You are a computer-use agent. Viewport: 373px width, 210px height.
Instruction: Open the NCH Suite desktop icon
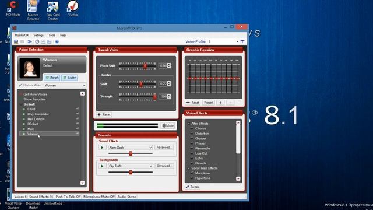(x=13, y=9)
